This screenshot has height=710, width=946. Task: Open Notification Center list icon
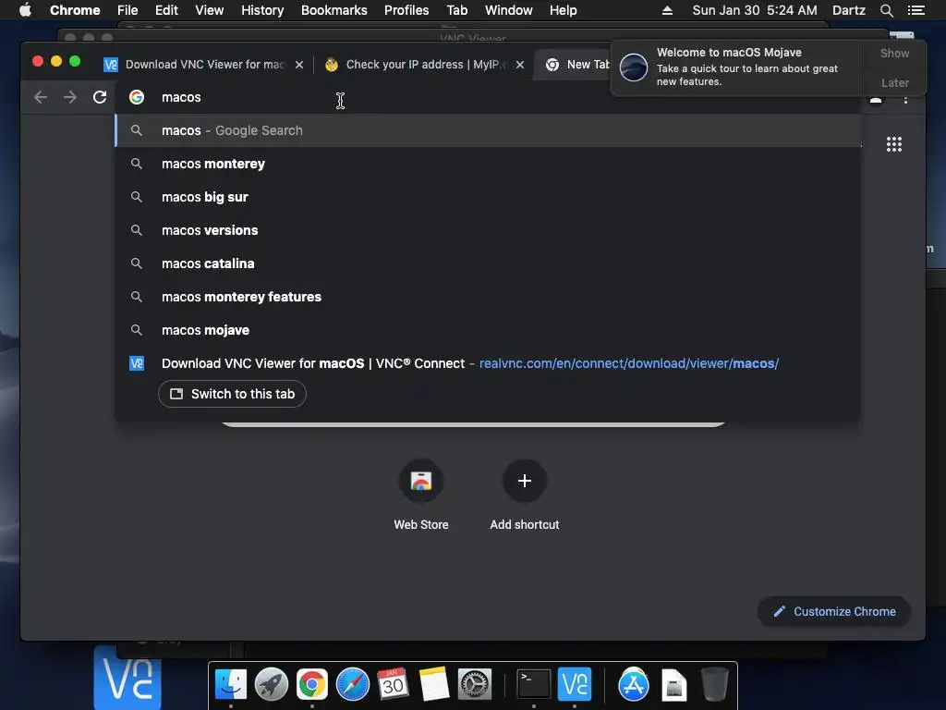pos(916,10)
